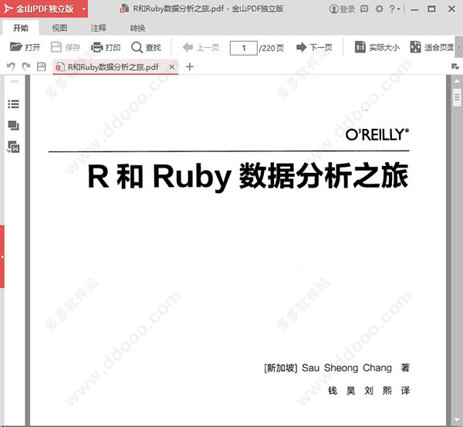Click the 登录 login button
Viewport: 463px width, 427px height.
(342, 9)
